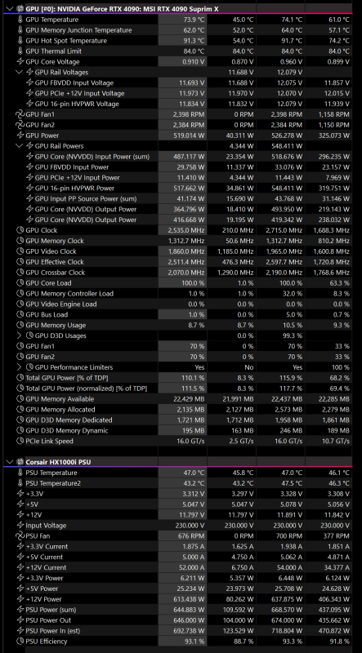Viewport: 362px width, 653px height.
Task: Click the gauge icon beside PCIe Link Speed
Action: pos(20,441)
